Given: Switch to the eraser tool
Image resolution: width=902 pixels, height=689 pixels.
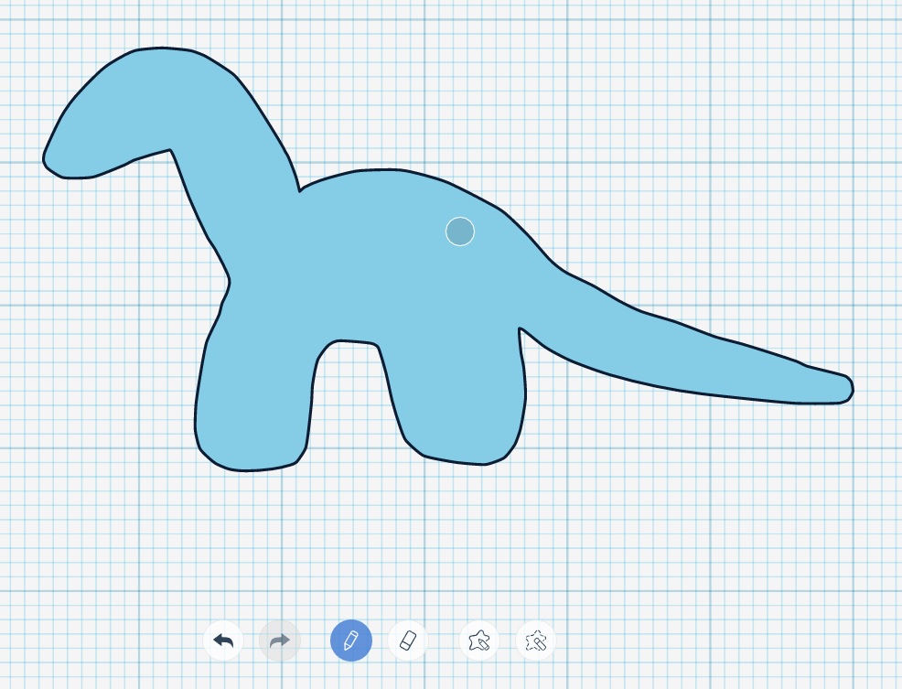Looking at the screenshot, I should click(x=408, y=641).
